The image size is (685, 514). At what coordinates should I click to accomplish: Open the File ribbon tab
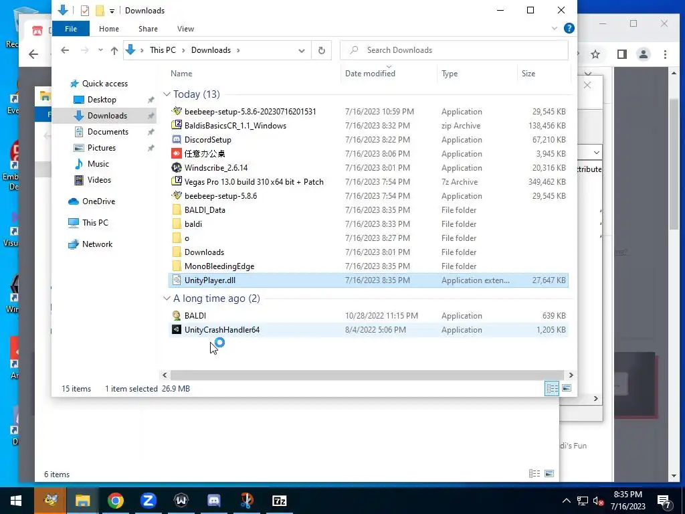[71, 29]
